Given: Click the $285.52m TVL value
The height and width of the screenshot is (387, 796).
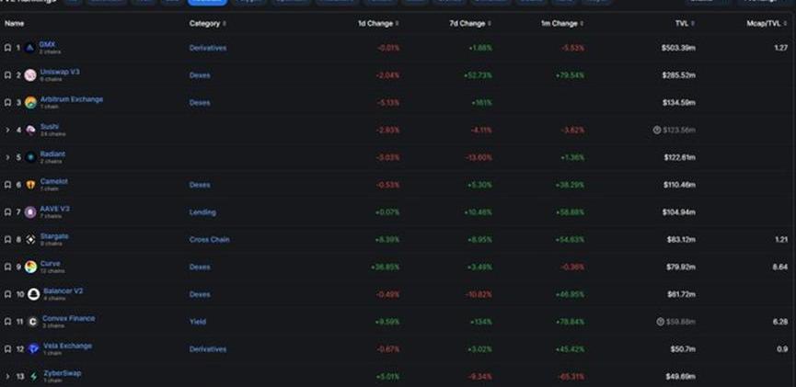Looking at the screenshot, I should coord(679,75).
